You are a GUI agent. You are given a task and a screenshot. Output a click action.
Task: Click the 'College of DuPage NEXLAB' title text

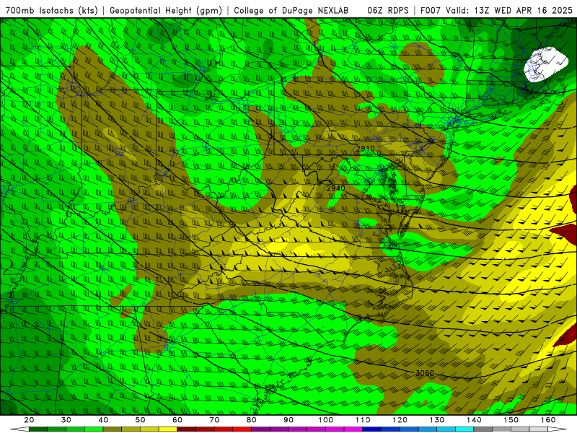(291, 10)
